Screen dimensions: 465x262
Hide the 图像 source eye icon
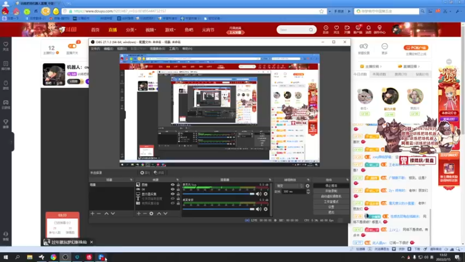[172, 185]
